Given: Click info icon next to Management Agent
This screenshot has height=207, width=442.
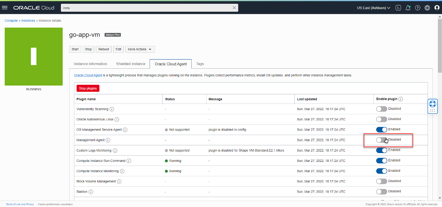Looking at the screenshot, I should (108, 140).
